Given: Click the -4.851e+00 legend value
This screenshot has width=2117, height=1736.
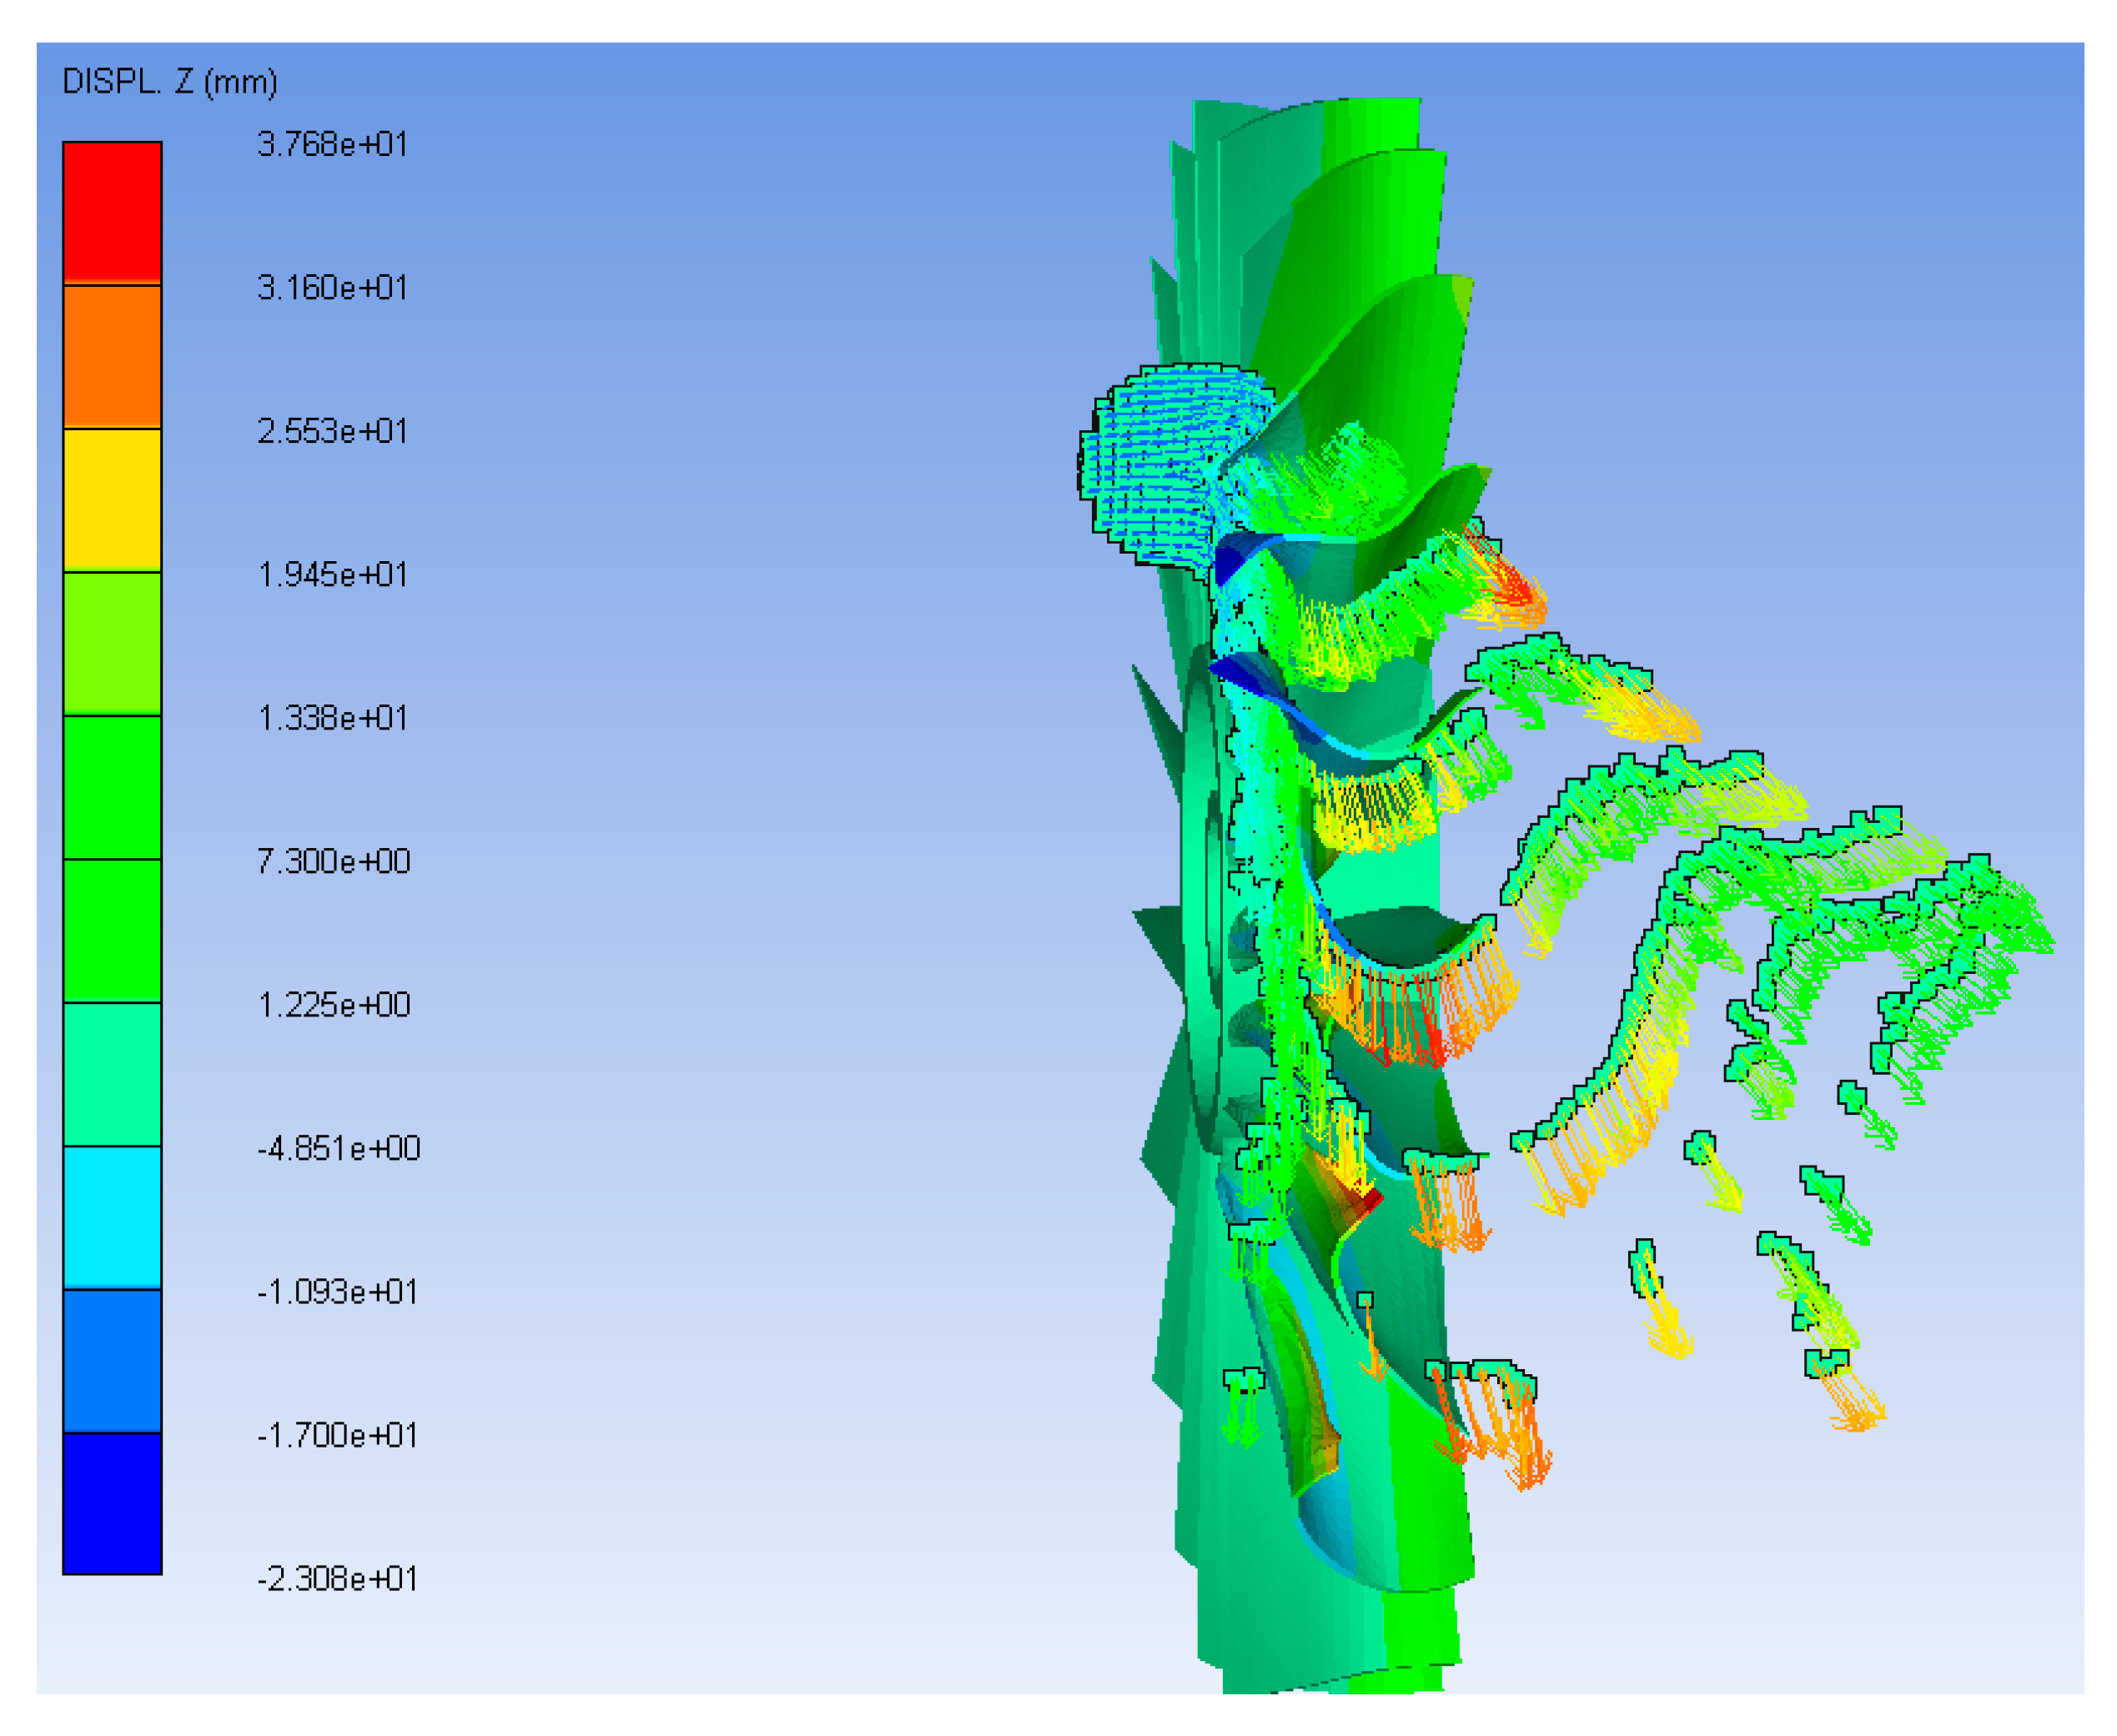Looking at the screenshot, I should [338, 1148].
